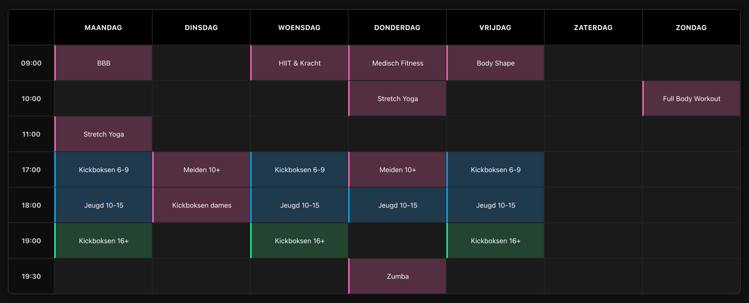
Task: Click the BBB class on Monday 09:00
Action: click(104, 63)
